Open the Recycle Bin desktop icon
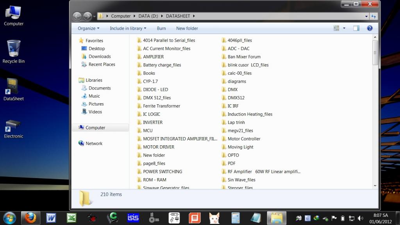Viewport: 400px width, 225px height. (x=14, y=52)
